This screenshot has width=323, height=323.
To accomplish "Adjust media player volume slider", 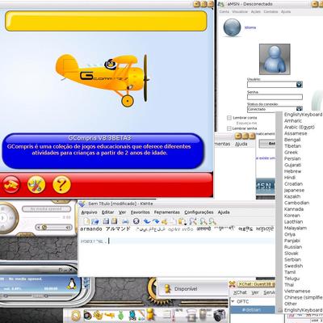I will (x=55, y=228).
